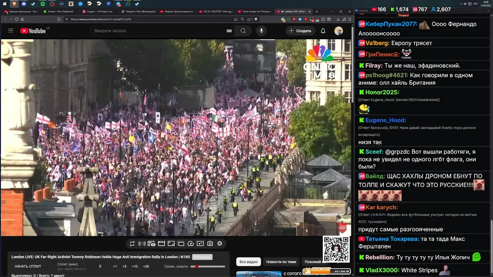Click the Создать create button

coord(300,31)
